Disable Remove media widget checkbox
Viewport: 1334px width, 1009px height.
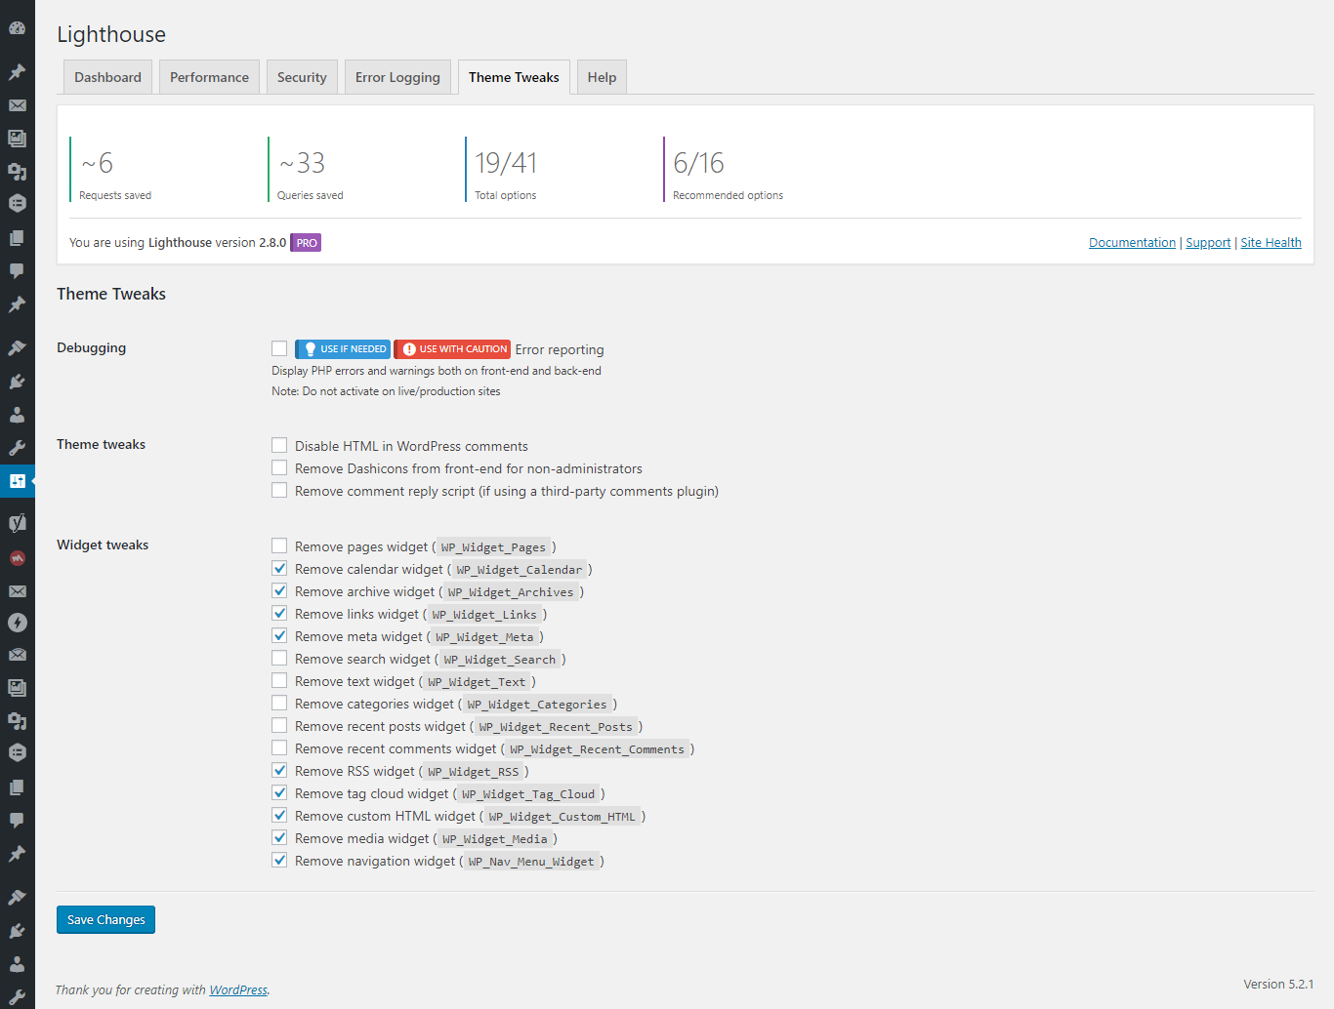tap(279, 837)
